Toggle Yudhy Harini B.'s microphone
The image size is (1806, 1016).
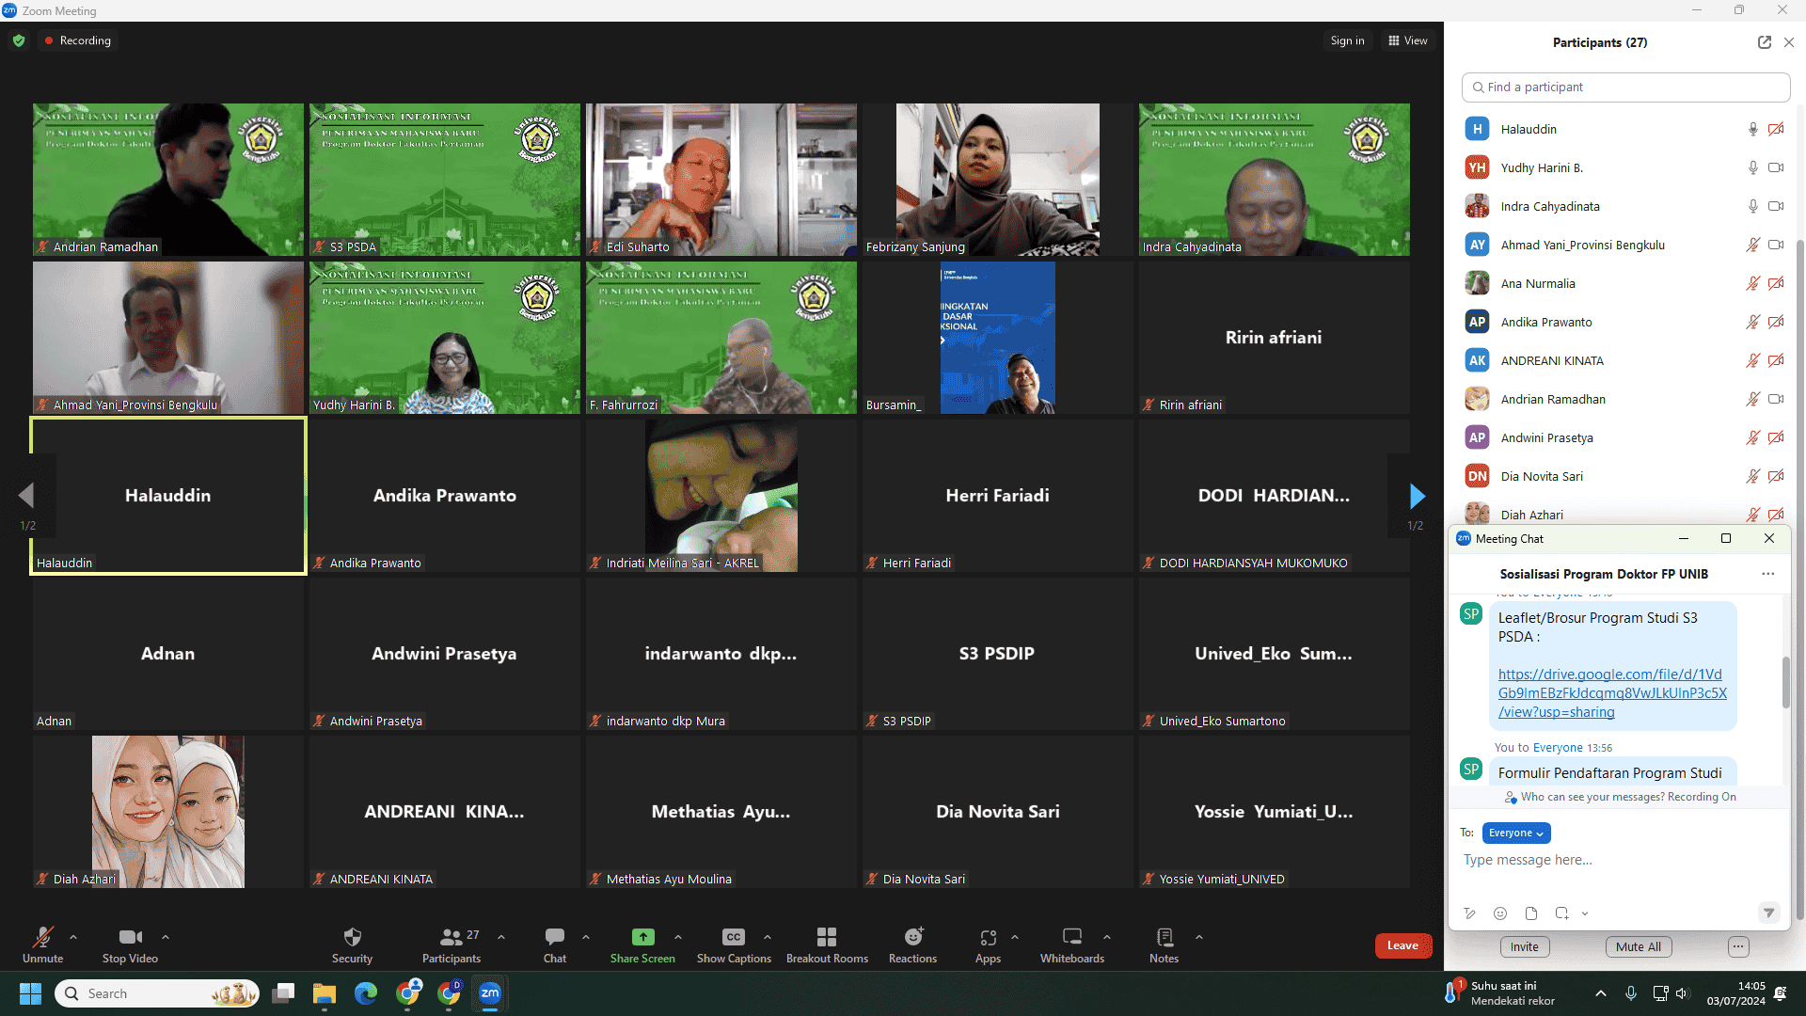pos(1753,167)
